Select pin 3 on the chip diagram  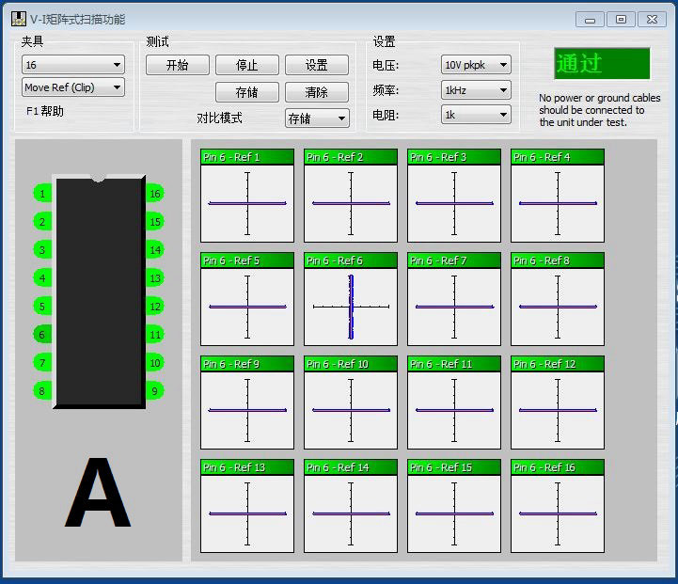click(x=42, y=250)
